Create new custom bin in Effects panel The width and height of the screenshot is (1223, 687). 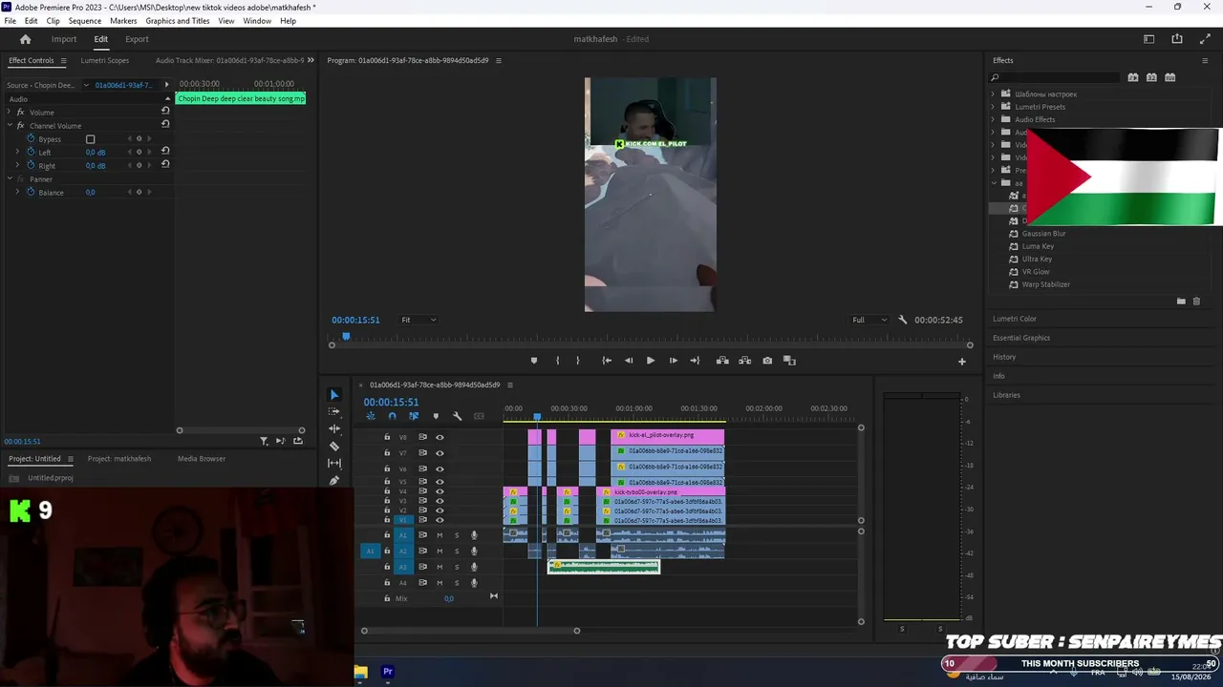pyautogui.click(x=1181, y=302)
